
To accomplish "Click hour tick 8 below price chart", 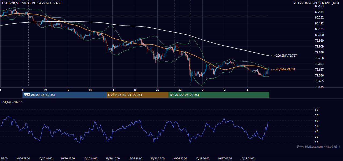I will point(23,90).
